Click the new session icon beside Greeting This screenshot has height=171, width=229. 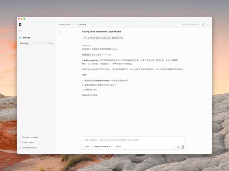pyautogui.click(x=93, y=25)
